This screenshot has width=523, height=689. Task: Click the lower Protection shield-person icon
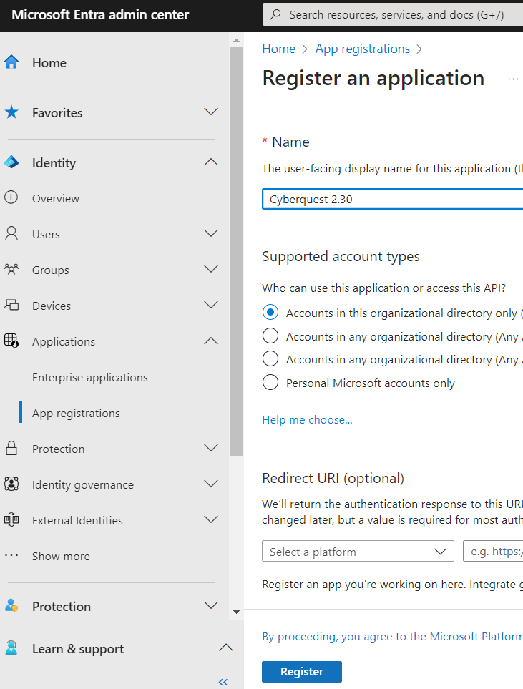click(x=11, y=606)
